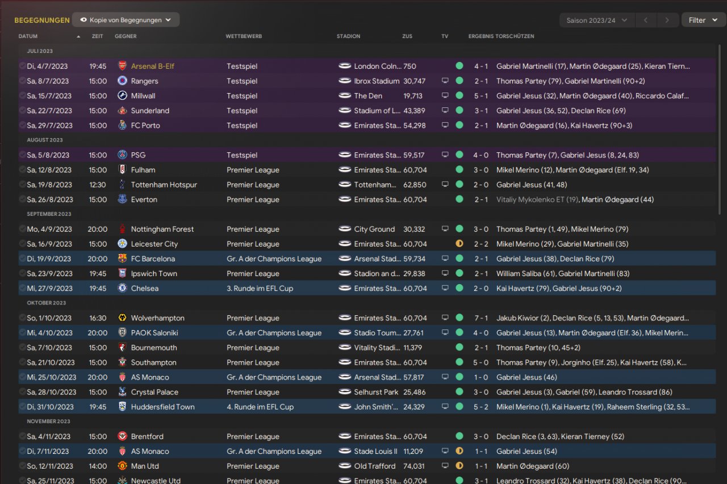Sort fixtures by Wettbewerb column header

244,36
